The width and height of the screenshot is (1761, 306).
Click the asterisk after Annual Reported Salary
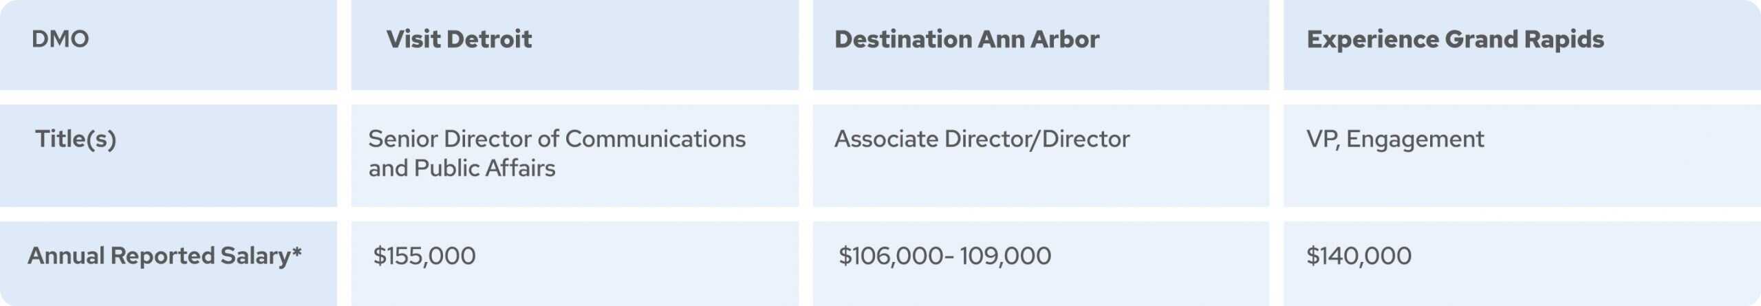point(296,252)
